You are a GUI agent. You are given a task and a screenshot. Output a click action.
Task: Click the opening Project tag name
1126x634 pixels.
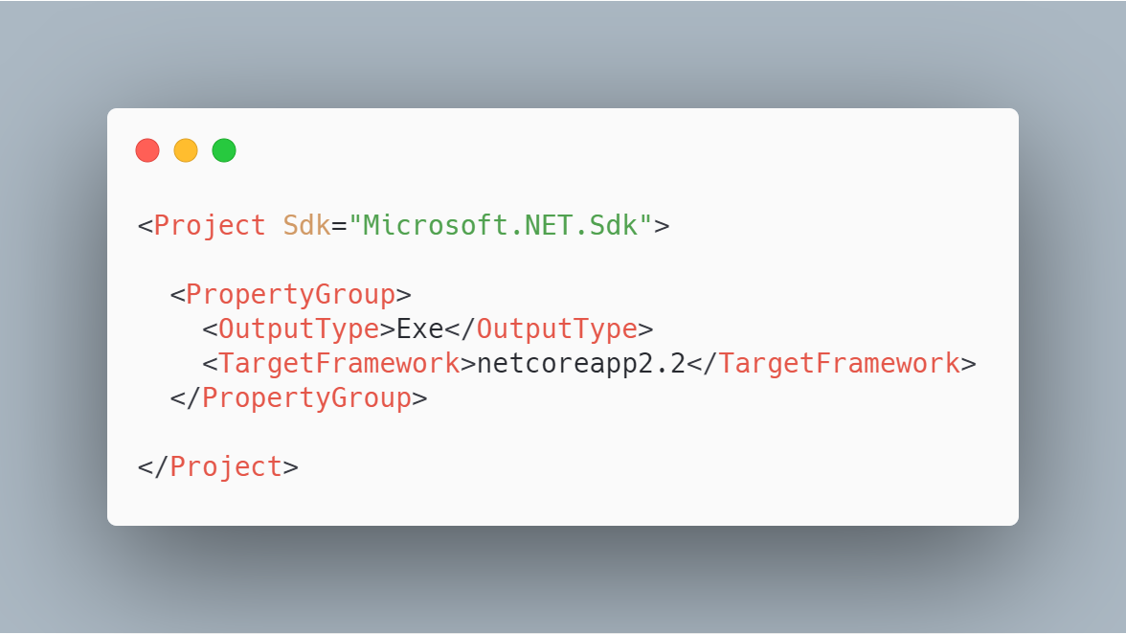pos(210,226)
